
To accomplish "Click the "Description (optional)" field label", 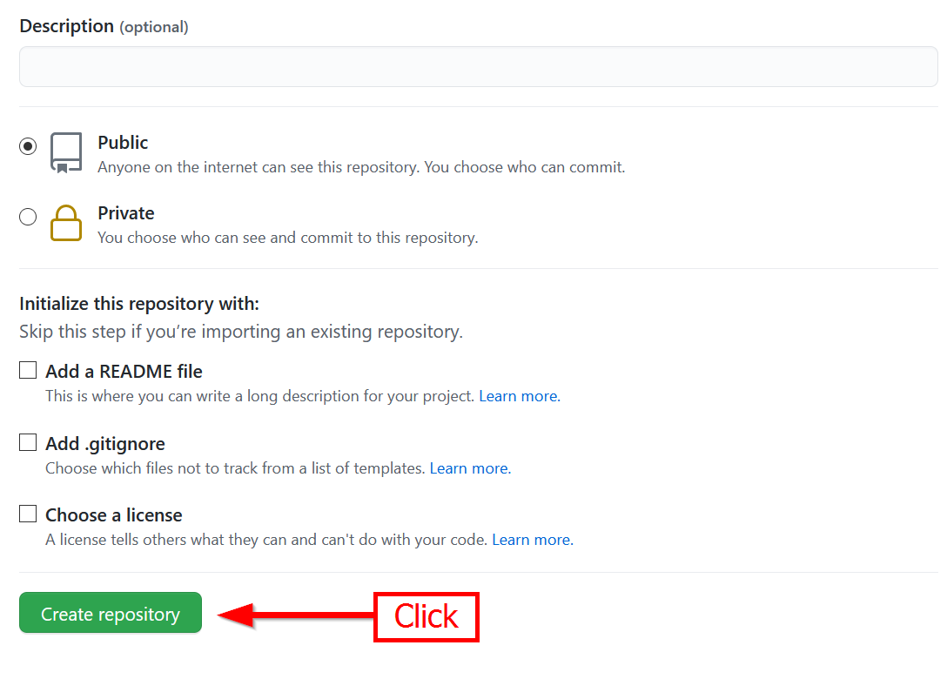I will click(x=104, y=26).
